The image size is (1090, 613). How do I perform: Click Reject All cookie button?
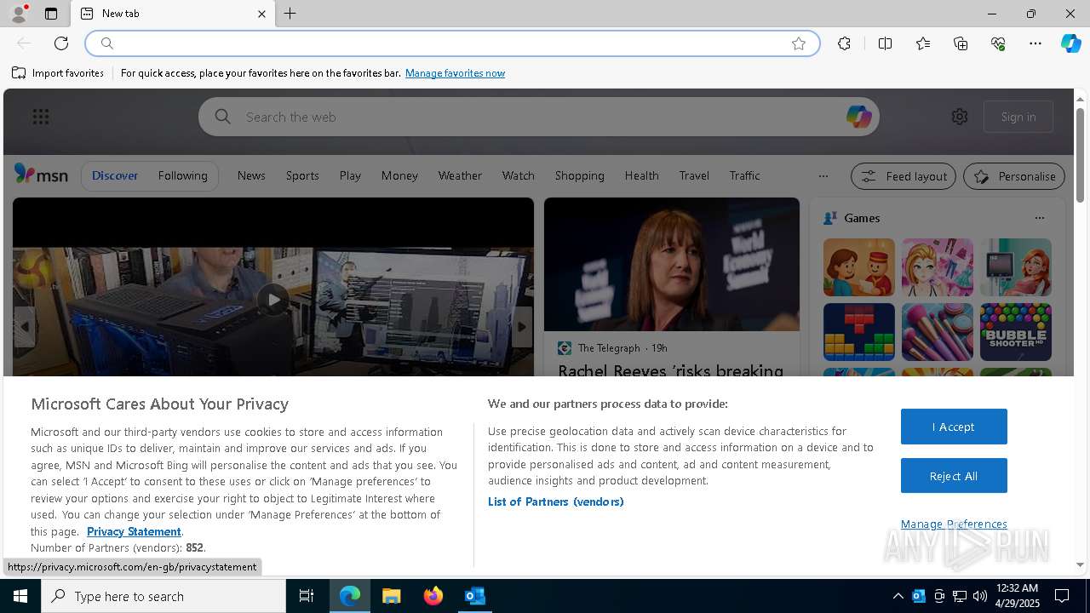954,476
